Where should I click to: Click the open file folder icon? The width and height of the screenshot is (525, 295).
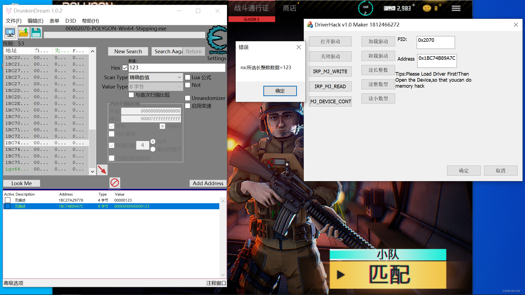(24, 33)
